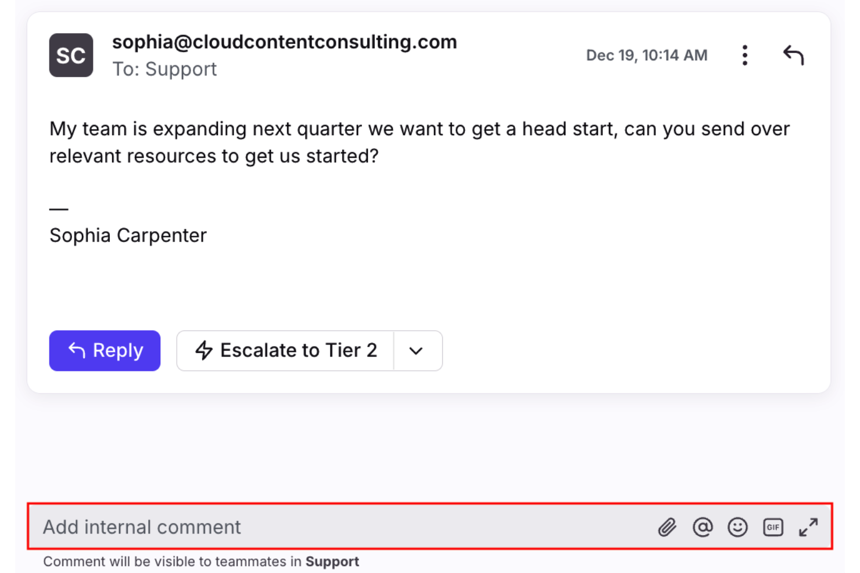Click the reply arrow icon beside the timestamp

pos(793,56)
